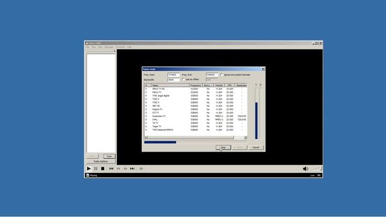Click the volume slider in the player

tap(317, 169)
